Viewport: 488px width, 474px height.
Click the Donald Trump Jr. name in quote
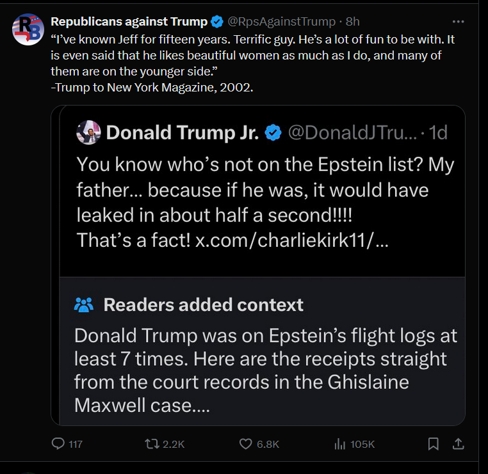[x=183, y=132]
